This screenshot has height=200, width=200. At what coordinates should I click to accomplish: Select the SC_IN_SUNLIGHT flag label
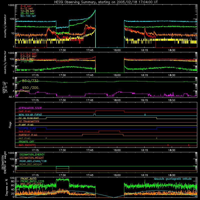click(x=29, y=118)
